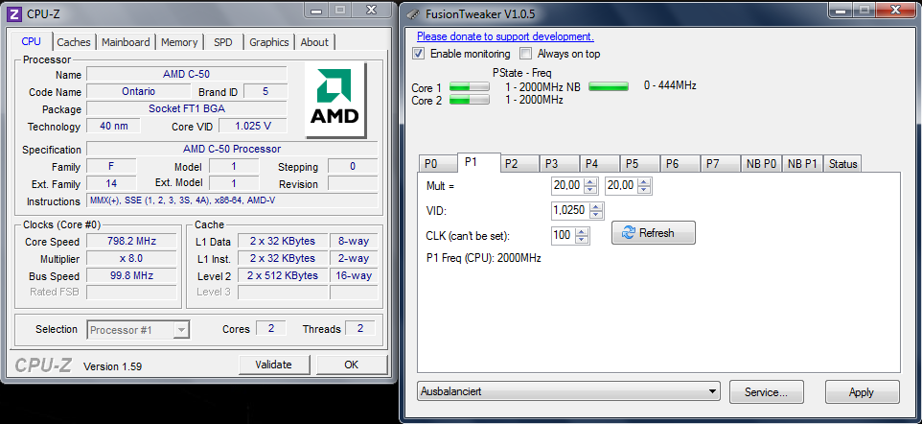The height and width of the screenshot is (424, 922).
Task: Enable monitoring checkbox in FusionTweaker
Action: (x=419, y=54)
